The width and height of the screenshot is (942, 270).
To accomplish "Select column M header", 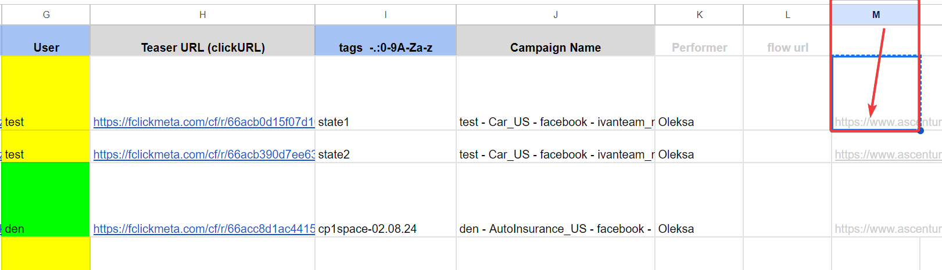I will (x=876, y=15).
